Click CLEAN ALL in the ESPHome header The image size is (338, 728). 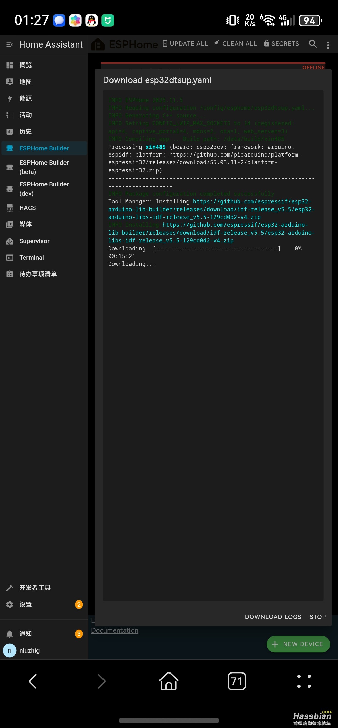tap(236, 43)
